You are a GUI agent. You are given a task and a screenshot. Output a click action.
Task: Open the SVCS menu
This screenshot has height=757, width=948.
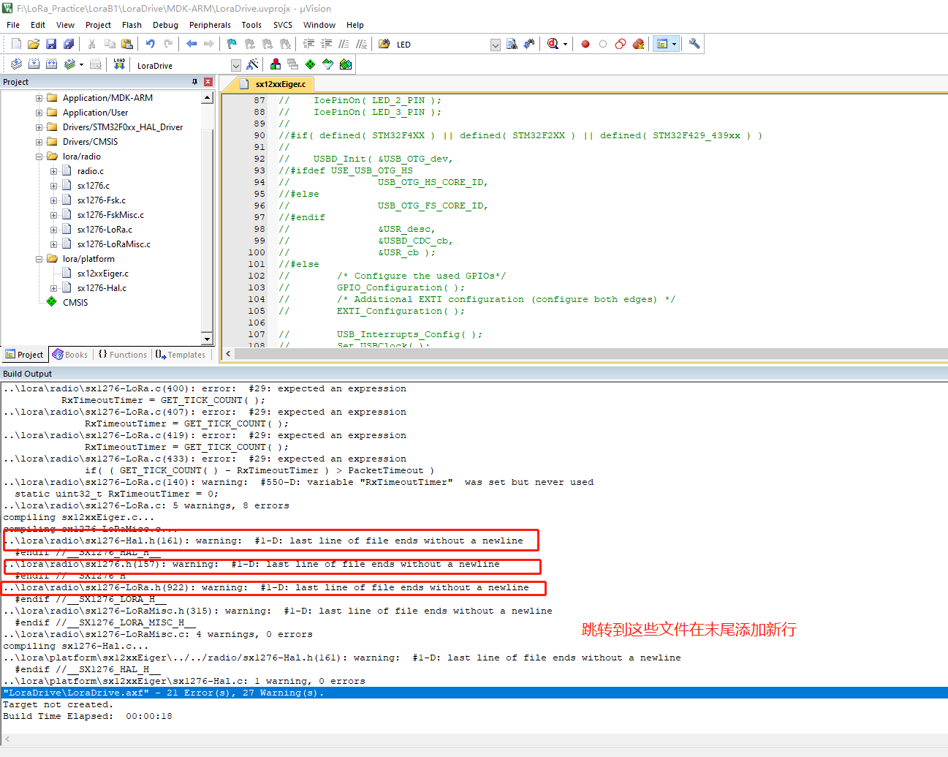point(282,25)
